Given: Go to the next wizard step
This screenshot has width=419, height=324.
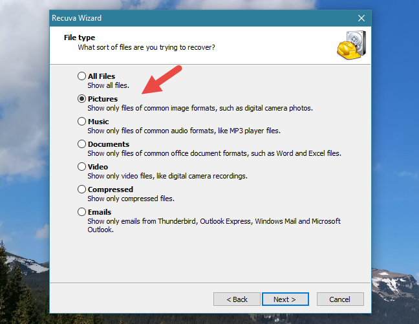Looking at the screenshot, I should pyautogui.click(x=285, y=299).
